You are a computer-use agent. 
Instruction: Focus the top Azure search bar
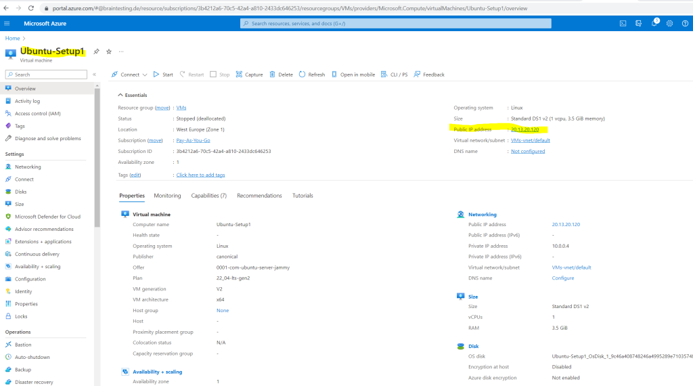click(x=395, y=24)
